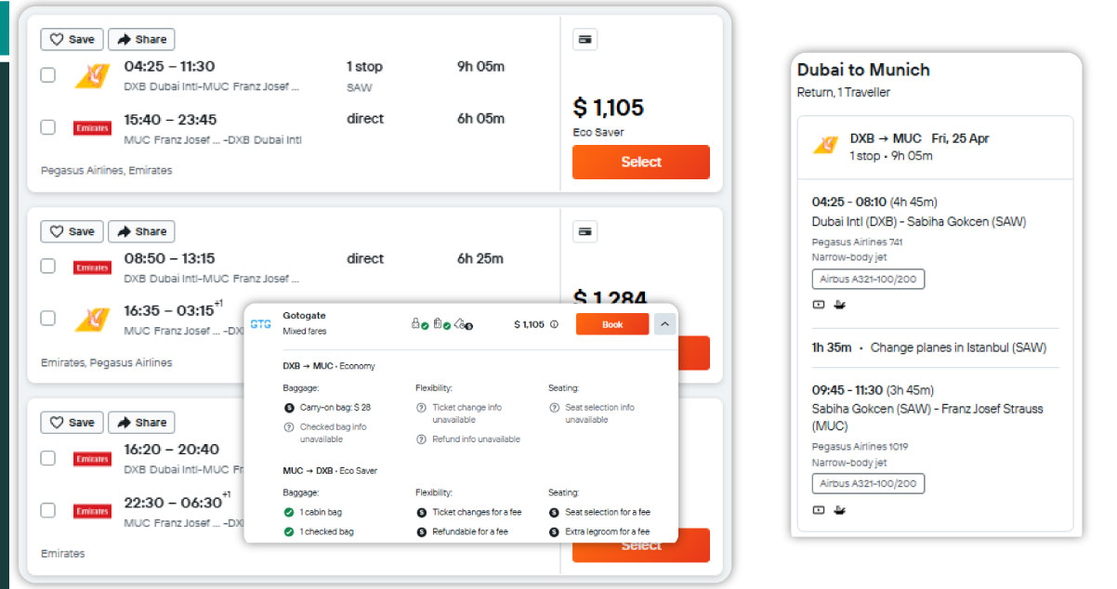Tick the checkbox for the 08:50 – 13:15 flight
1117x589 pixels.
(47, 267)
